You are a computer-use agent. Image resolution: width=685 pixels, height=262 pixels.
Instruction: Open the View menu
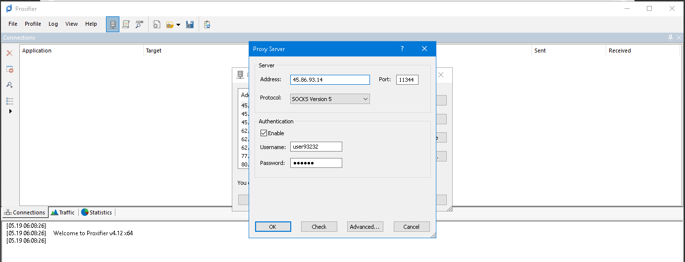71,24
